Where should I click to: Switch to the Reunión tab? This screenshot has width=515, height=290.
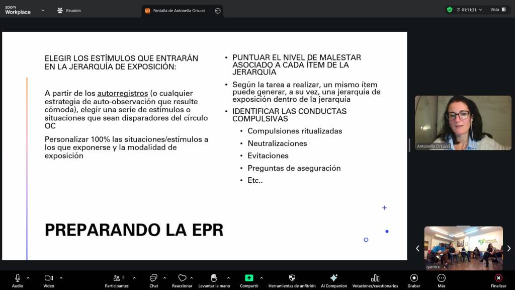point(69,11)
